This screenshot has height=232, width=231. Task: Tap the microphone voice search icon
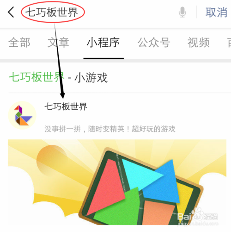[x=182, y=12]
